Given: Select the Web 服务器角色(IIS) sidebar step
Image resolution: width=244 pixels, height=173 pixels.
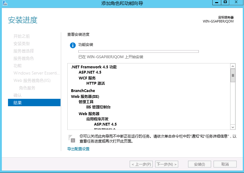Looking at the screenshot, I should pos(32,80).
